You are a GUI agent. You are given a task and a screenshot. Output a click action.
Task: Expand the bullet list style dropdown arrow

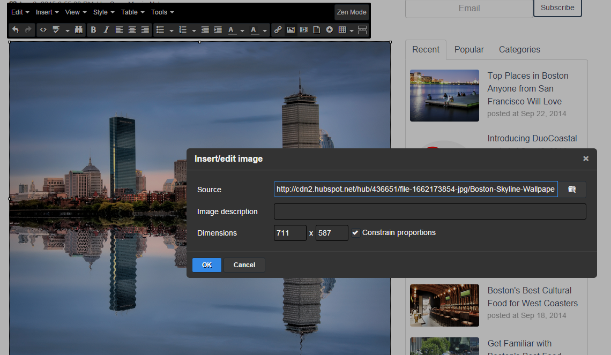(172, 31)
